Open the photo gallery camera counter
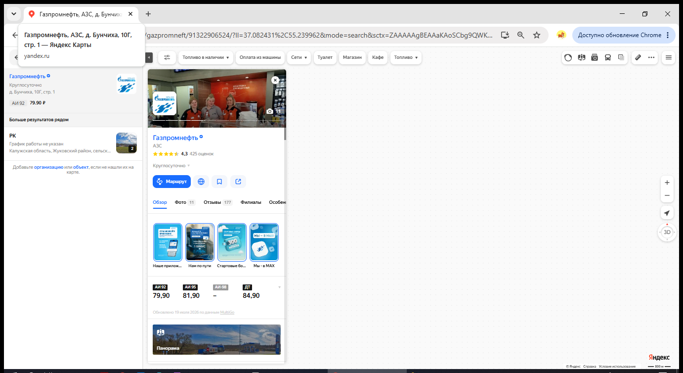Image resolution: width=683 pixels, height=373 pixels. [274, 112]
